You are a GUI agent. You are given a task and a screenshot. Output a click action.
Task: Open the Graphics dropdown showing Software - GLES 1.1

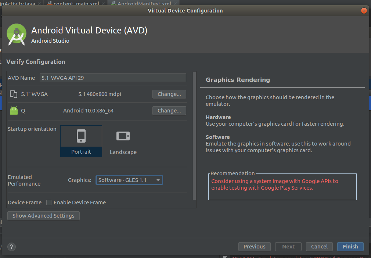point(129,180)
